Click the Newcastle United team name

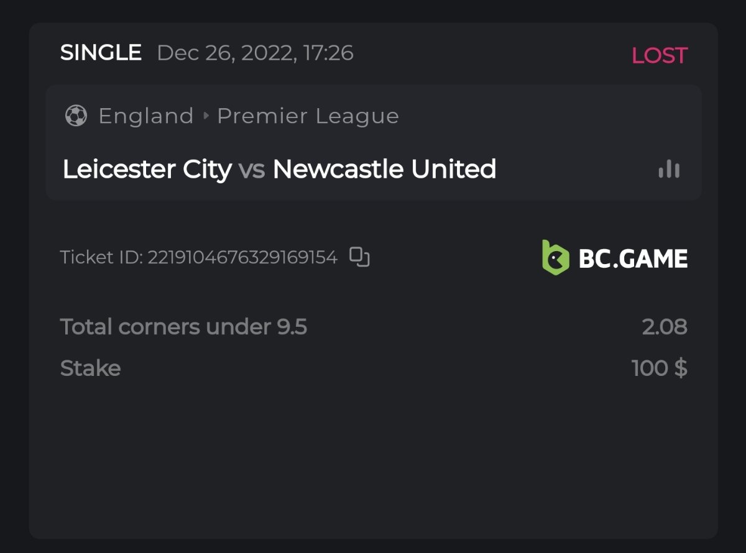click(384, 169)
